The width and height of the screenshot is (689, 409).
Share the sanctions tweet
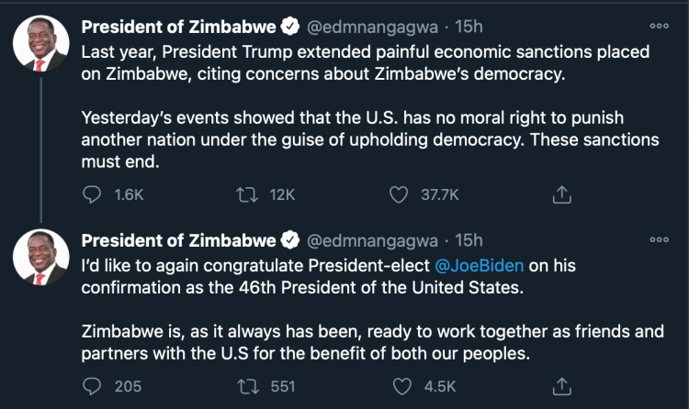click(x=563, y=194)
